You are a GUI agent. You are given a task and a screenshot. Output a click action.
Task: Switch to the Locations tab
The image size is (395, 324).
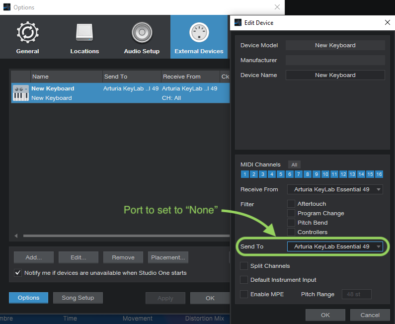[84, 37]
